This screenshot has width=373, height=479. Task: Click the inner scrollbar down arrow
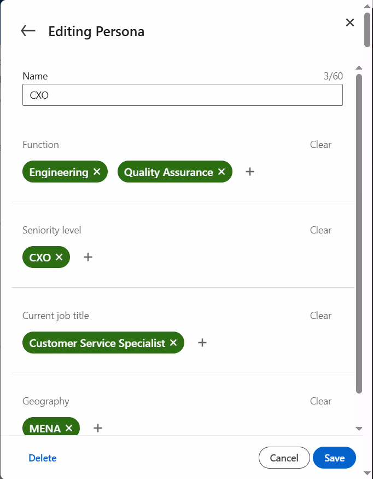click(x=359, y=429)
